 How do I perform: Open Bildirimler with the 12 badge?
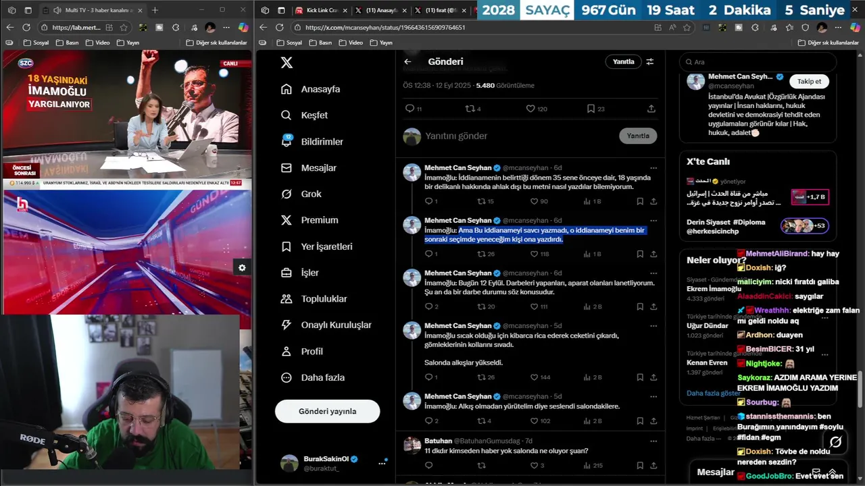point(312,142)
